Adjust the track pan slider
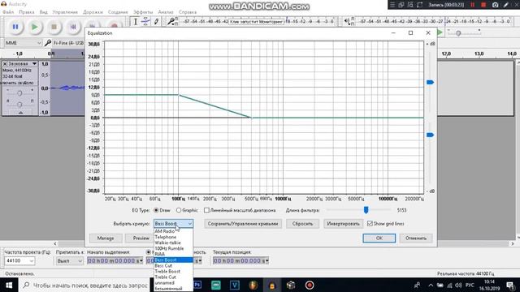Image resolution: width=520 pixels, height=292 pixels. (x=19, y=105)
